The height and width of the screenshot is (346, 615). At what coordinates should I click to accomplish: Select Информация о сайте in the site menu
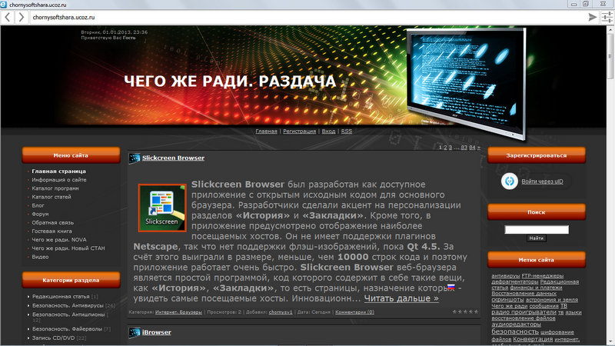click(x=59, y=180)
